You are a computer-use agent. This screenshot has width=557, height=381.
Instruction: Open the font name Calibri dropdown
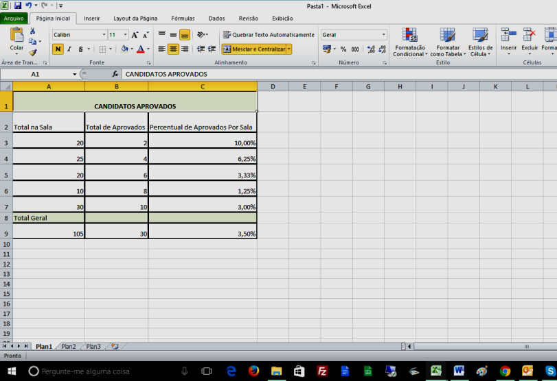104,35
